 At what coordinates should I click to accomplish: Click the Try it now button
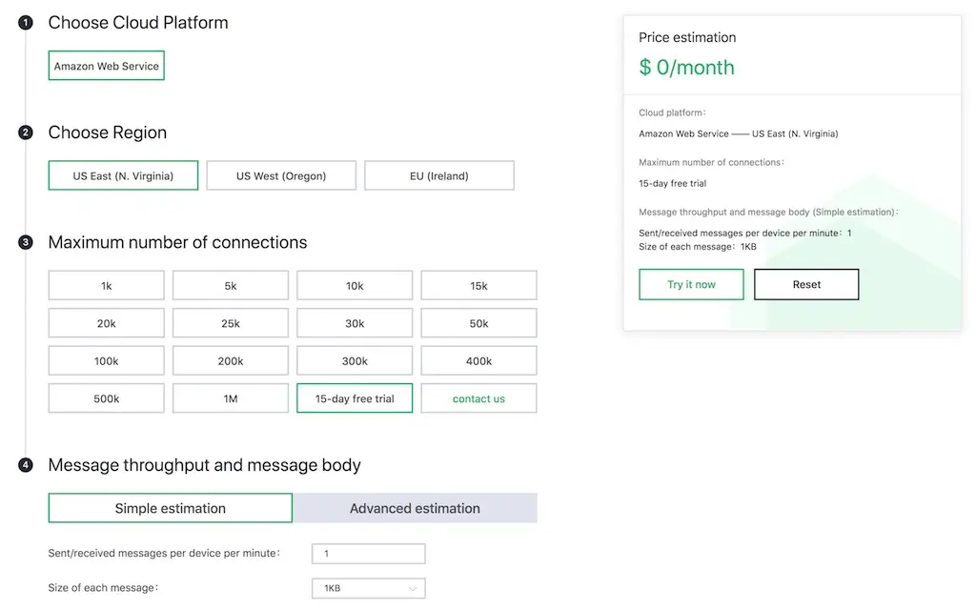pos(692,284)
